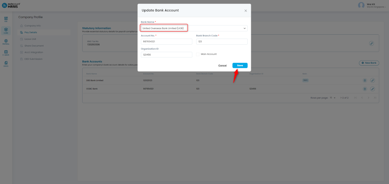Click the Bank Accounts section heading
The width and height of the screenshot is (389, 184).
click(92, 62)
